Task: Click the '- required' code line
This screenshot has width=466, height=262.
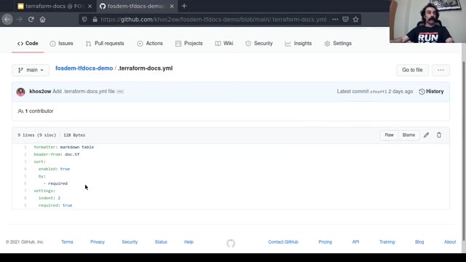Action: tap(55, 183)
